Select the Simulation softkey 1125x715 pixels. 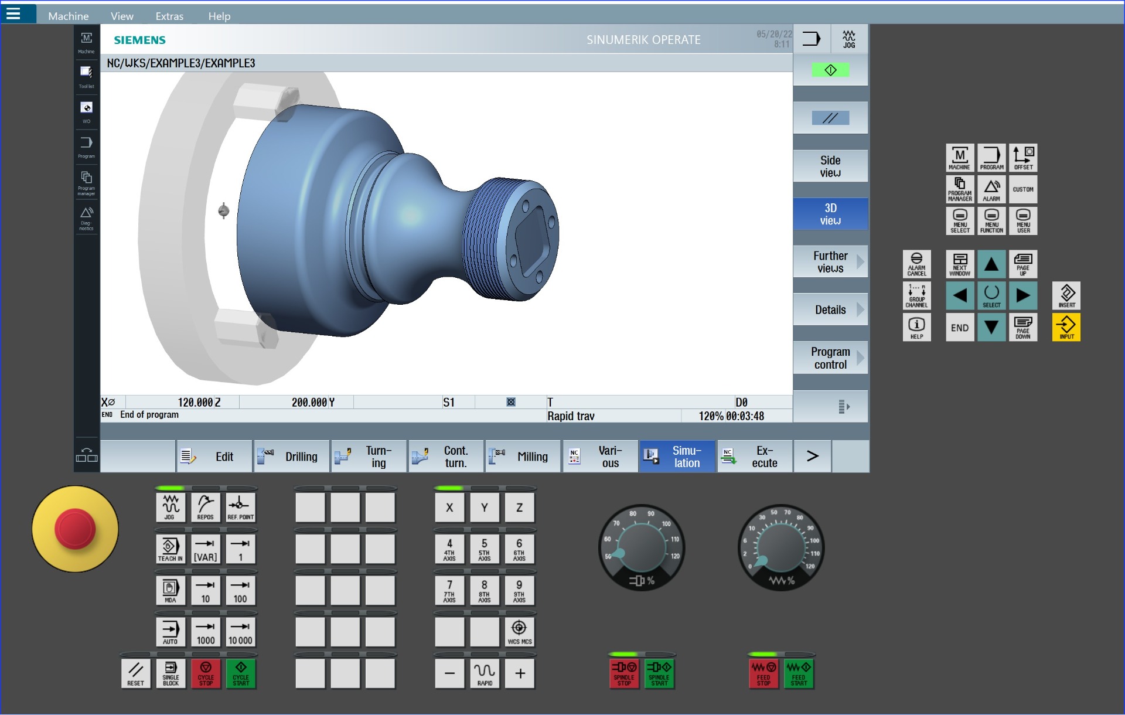(x=677, y=457)
